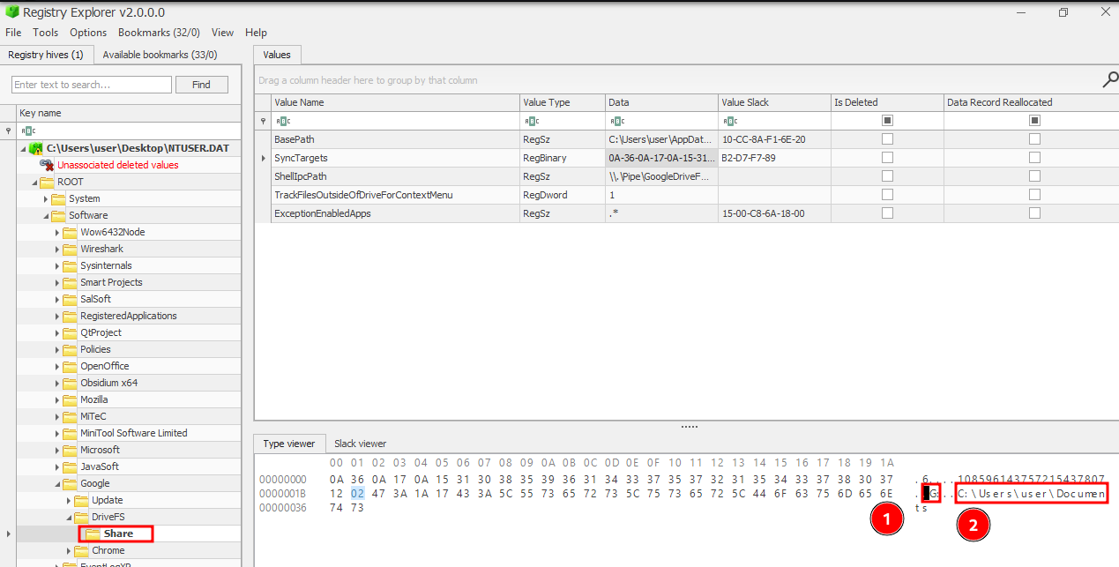
Task: Sort by Value Type column header
Action: point(563,102)
